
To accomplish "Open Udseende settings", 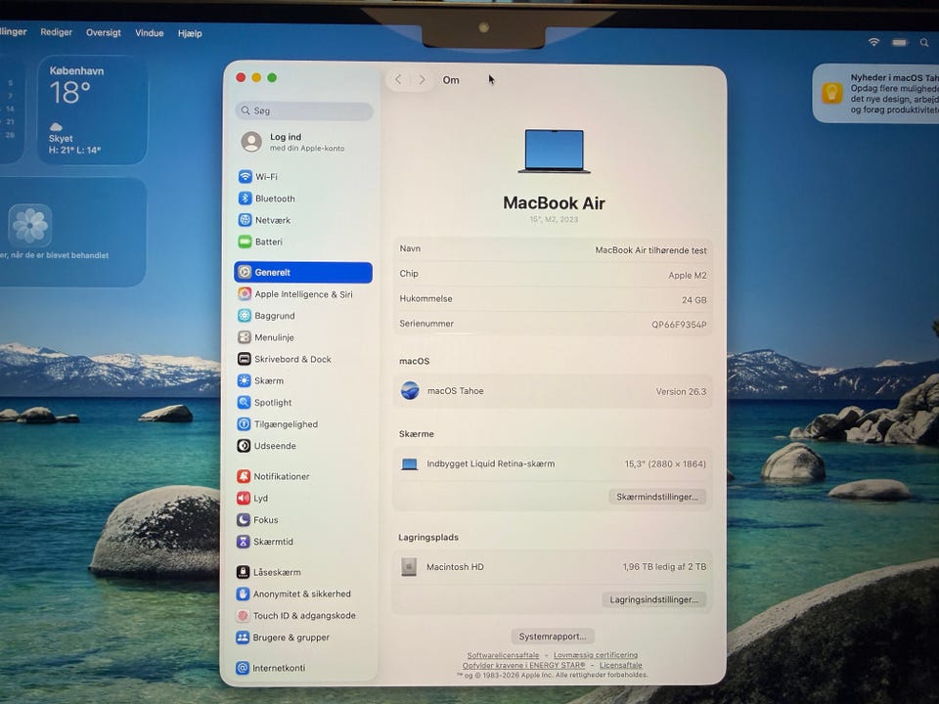I will (x=266, y=446).
